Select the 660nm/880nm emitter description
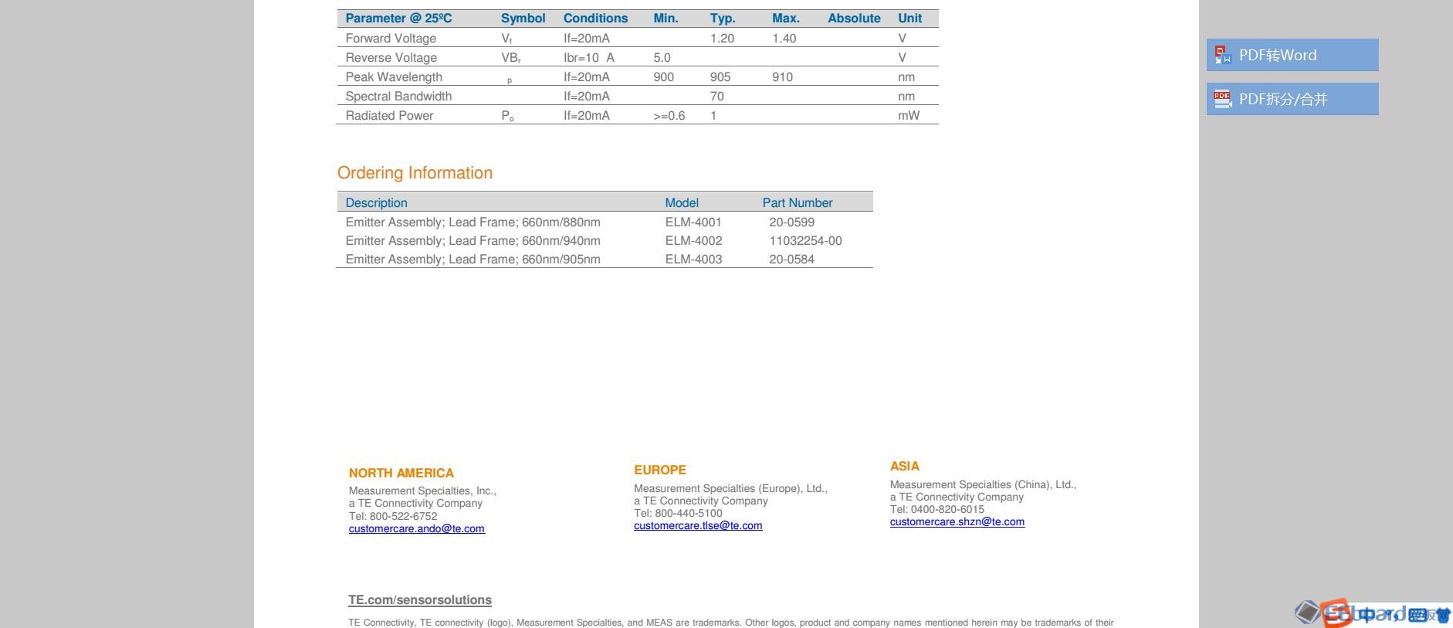The image size is (1453, 628). (472, 222)
